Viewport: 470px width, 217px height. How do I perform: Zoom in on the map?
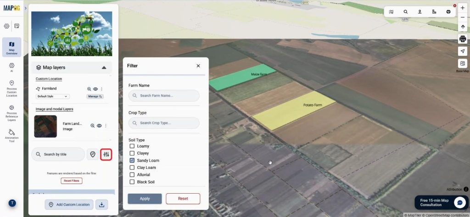point(463,8)
